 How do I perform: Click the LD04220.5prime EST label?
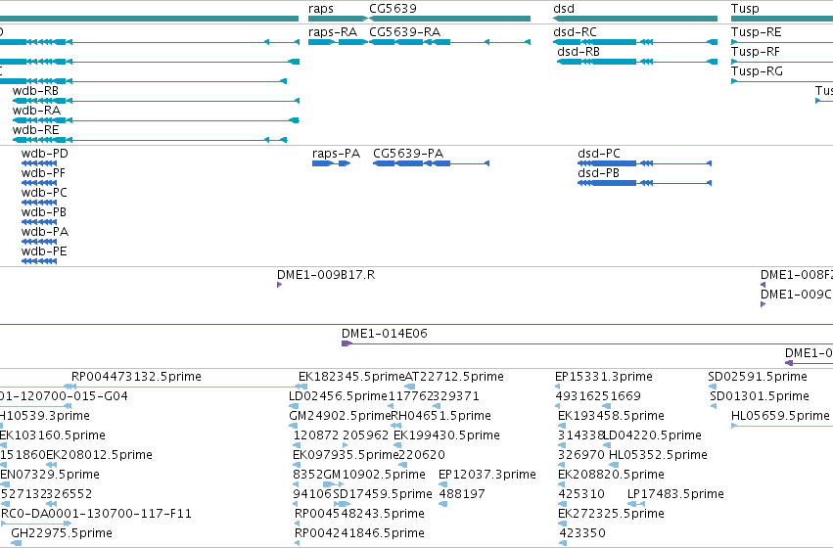click(x=652, y=436)
